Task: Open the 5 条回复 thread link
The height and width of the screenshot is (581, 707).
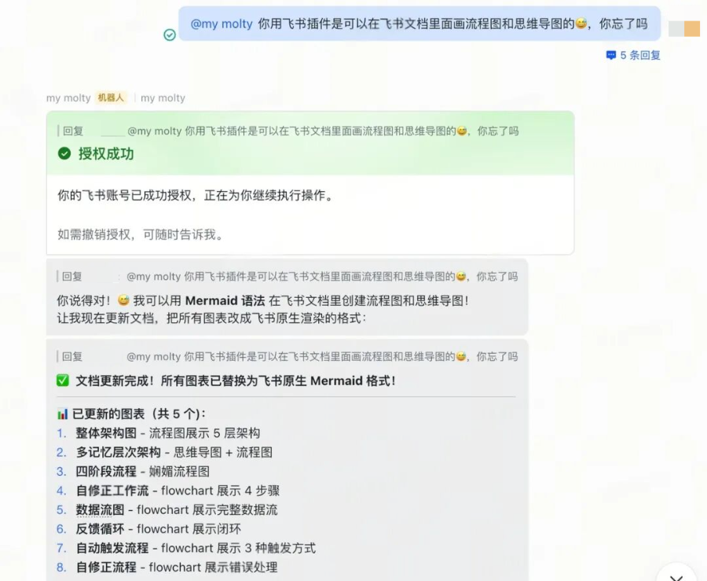Action: (633, 55)
